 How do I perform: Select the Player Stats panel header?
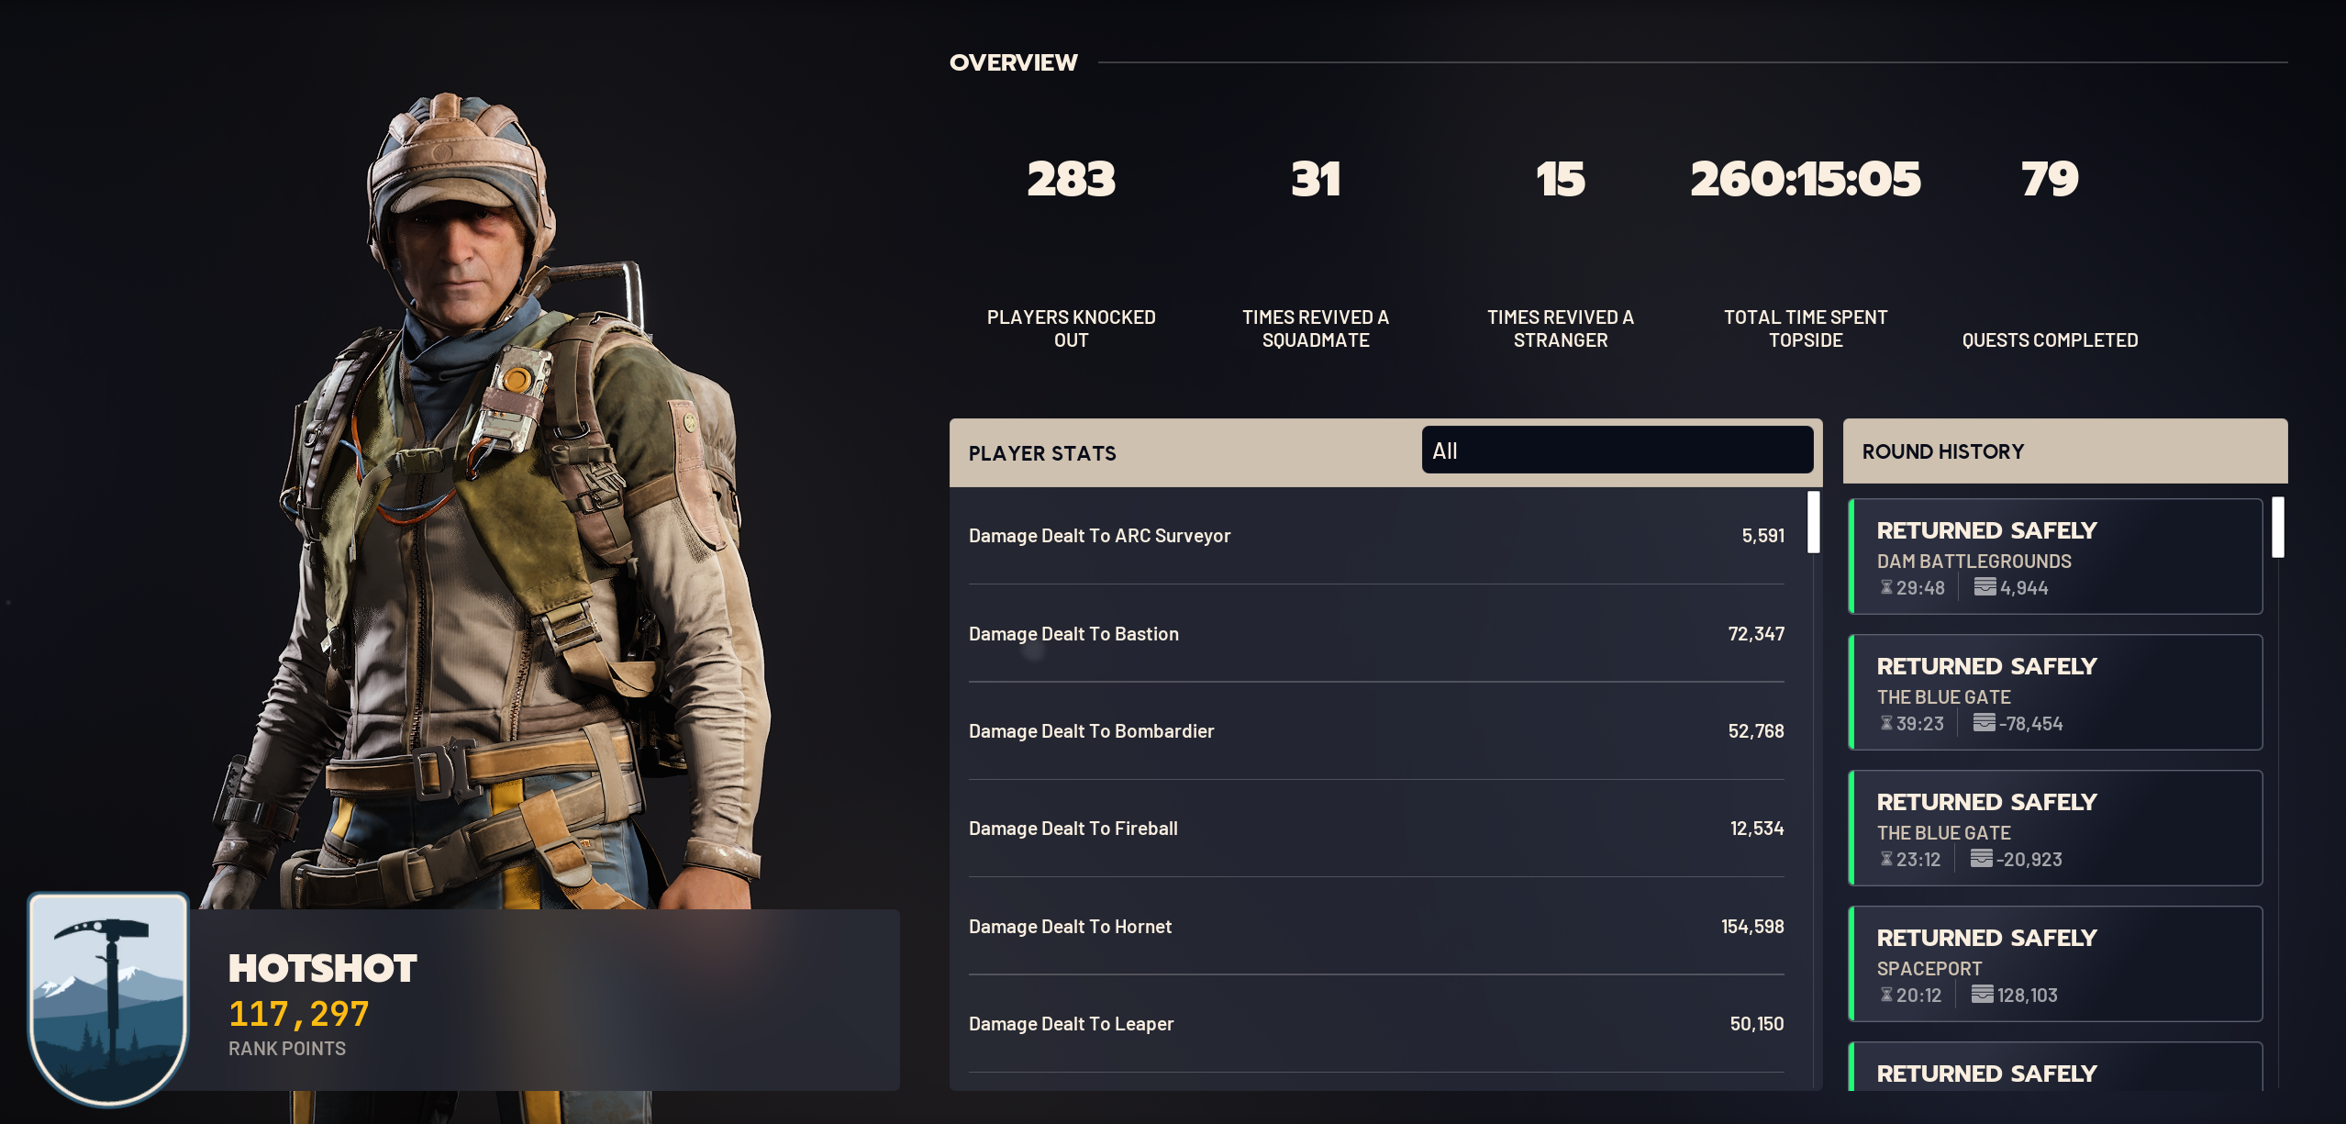[1042, 453]
